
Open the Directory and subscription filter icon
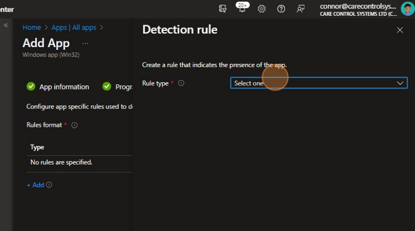click(x=222, y=9)
